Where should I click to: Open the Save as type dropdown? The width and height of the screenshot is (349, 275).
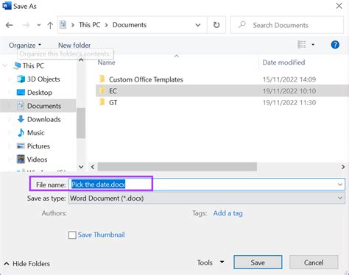click(x=207, y=198)
